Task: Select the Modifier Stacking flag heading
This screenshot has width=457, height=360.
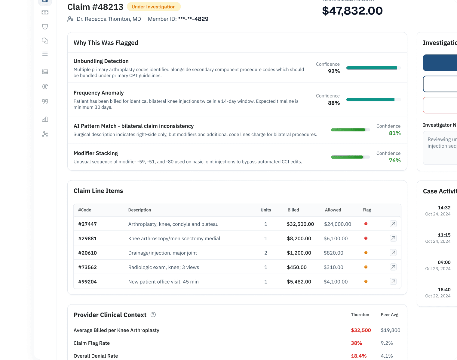Action: point(96,153)
